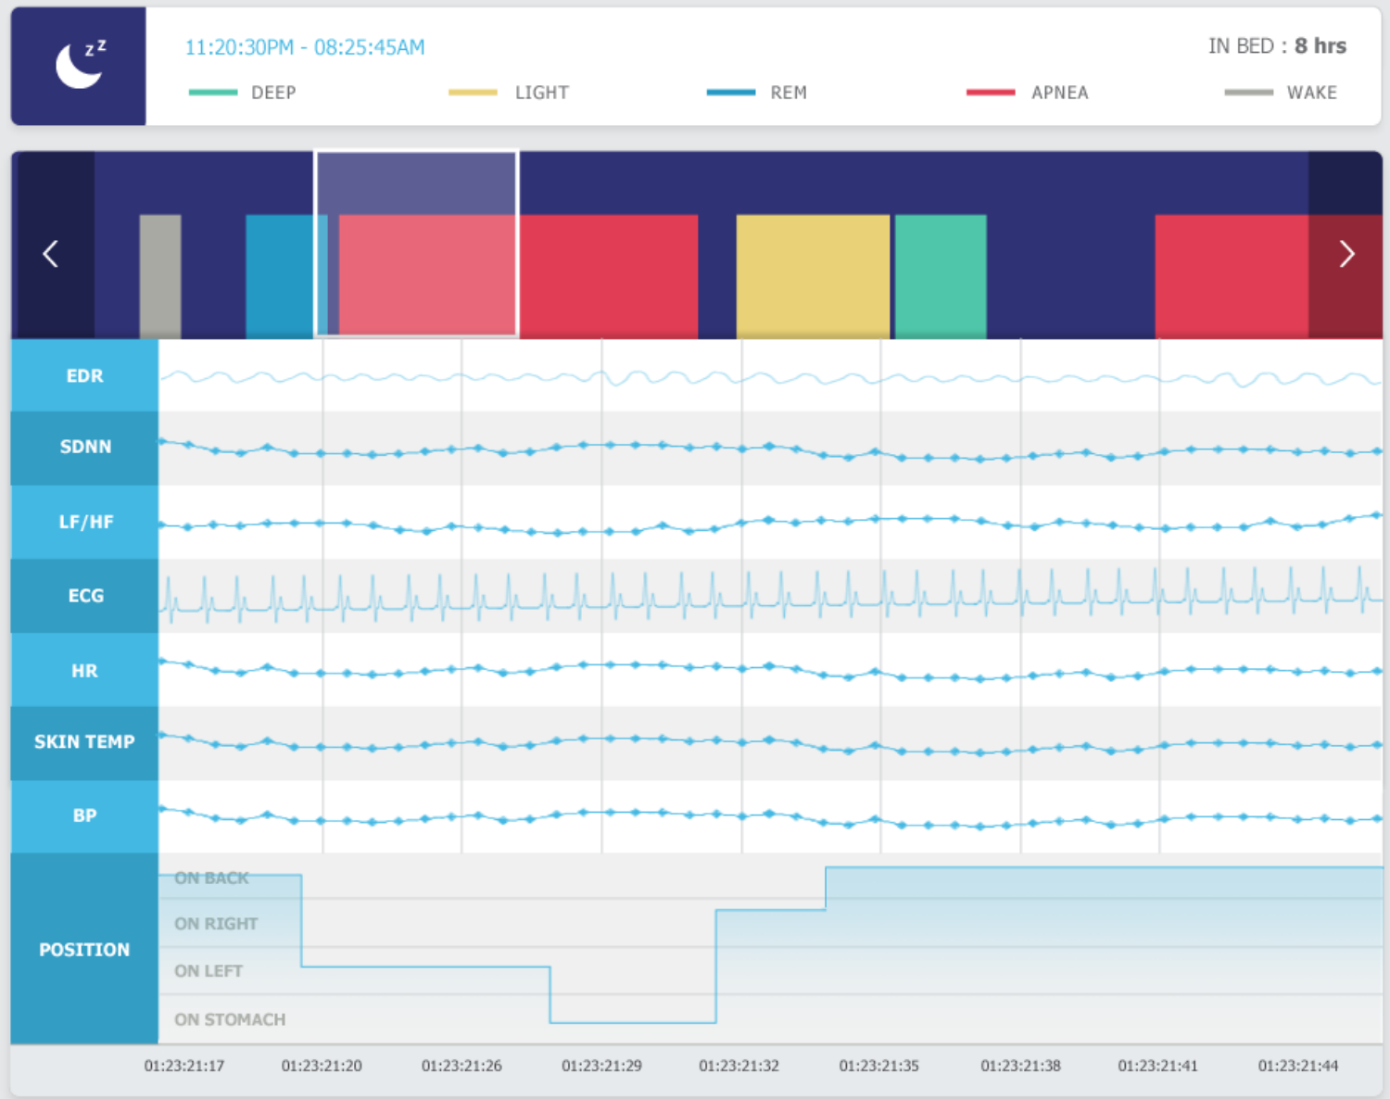Click the 01:23:21:32 time tick

pos(739,1066)
